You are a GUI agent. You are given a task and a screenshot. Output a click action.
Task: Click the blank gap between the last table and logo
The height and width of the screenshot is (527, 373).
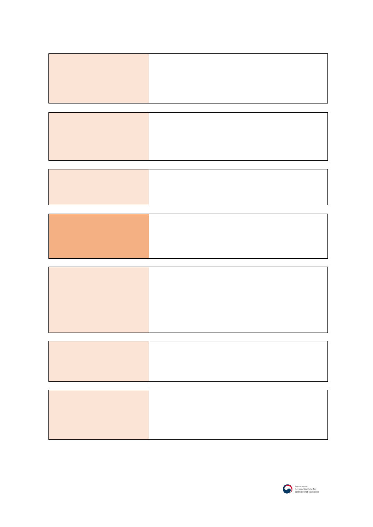pyautogui.click(x=186, y=461)
